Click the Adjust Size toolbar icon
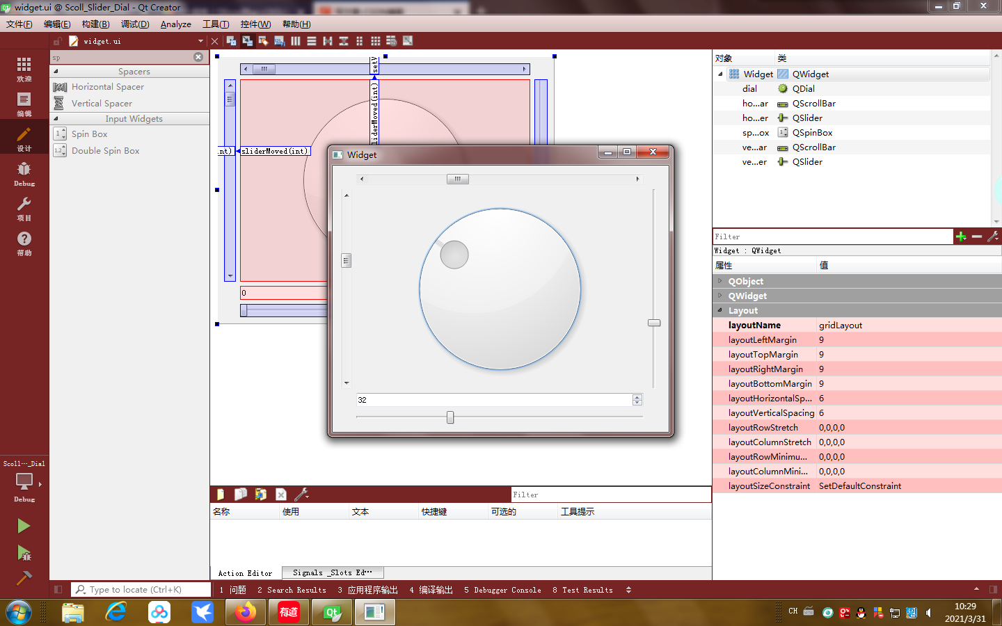This screenshot has height=626, width=1002. 407,41
